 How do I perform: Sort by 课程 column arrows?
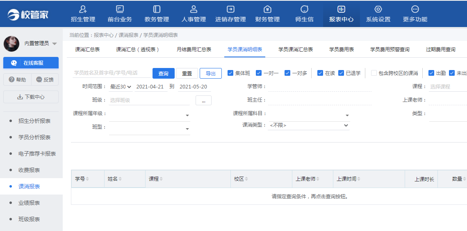pyautogui.click(x=161, y=179)
